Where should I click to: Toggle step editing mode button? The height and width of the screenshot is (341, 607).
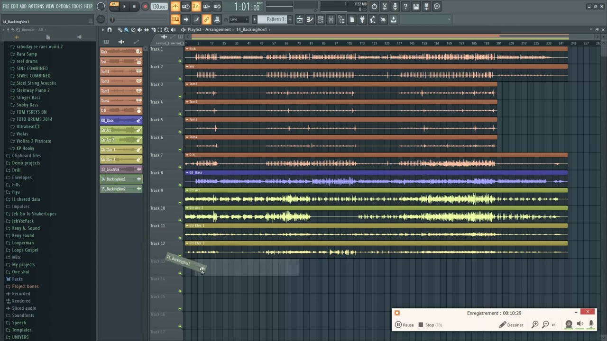click(195, 19)
